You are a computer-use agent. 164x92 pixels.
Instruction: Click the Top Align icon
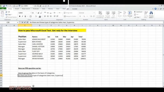pyautogui.click(x=45, y=13)
